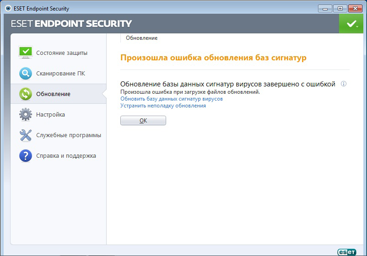The height and width of the screenshot is (256, 367).
Task: Click Обновить базу данных сигнатур вирусов link
Action: (x=172, y=99)
